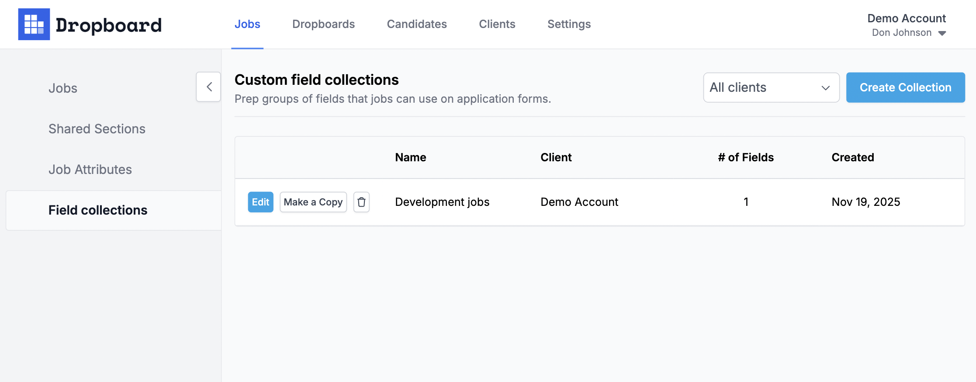Navigate to the Clients tab
Screen dimensions: 976x382
coord(497,24)
